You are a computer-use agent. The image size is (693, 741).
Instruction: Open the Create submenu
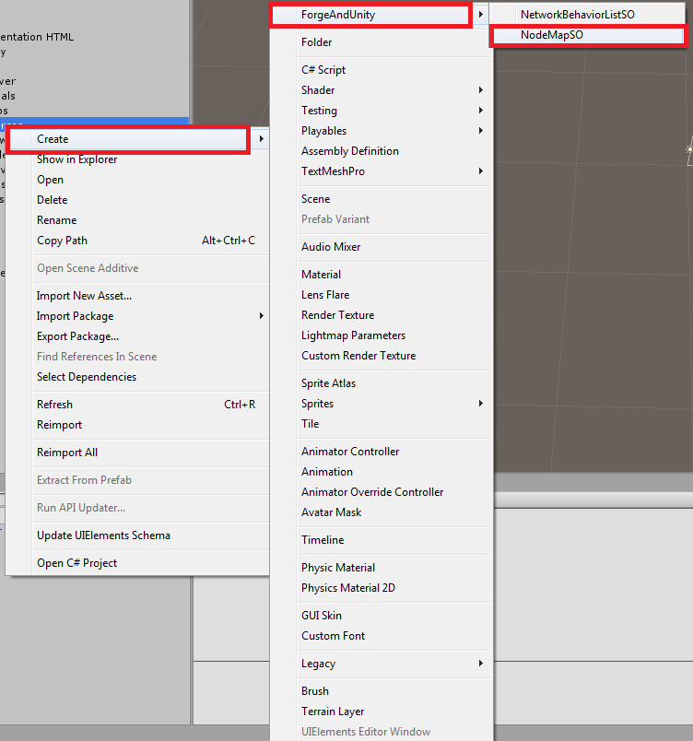click(x=137, y=139)
